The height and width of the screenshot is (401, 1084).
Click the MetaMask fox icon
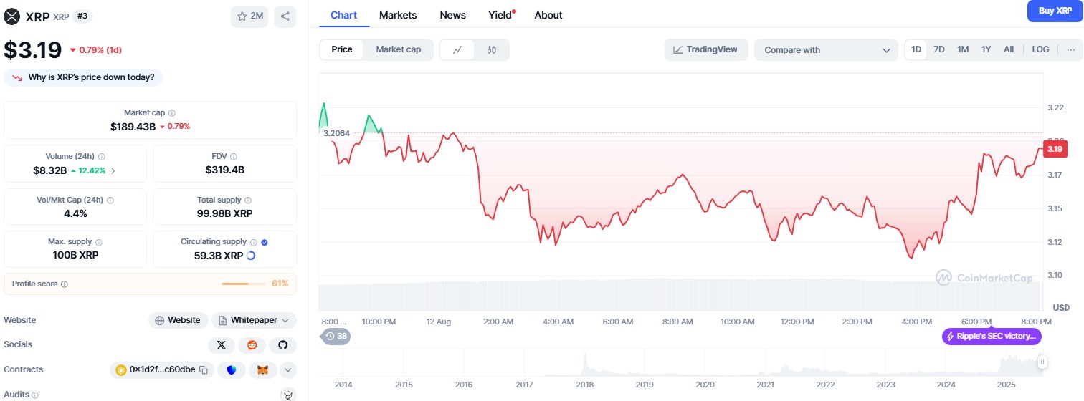[262, 370]
